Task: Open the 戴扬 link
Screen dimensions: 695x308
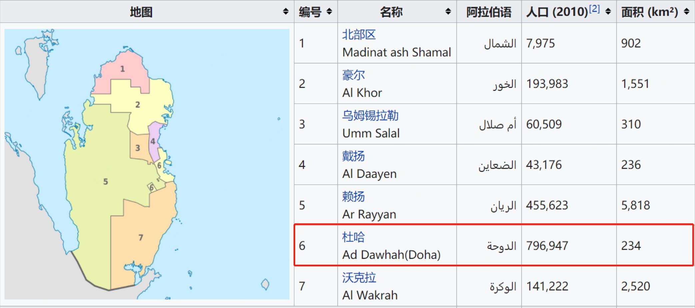Action: pos(353,156)
